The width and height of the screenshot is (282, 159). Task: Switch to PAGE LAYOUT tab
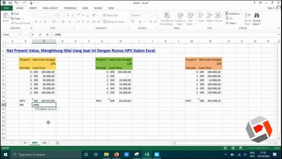pyautogui.click(x=50, y=8)
